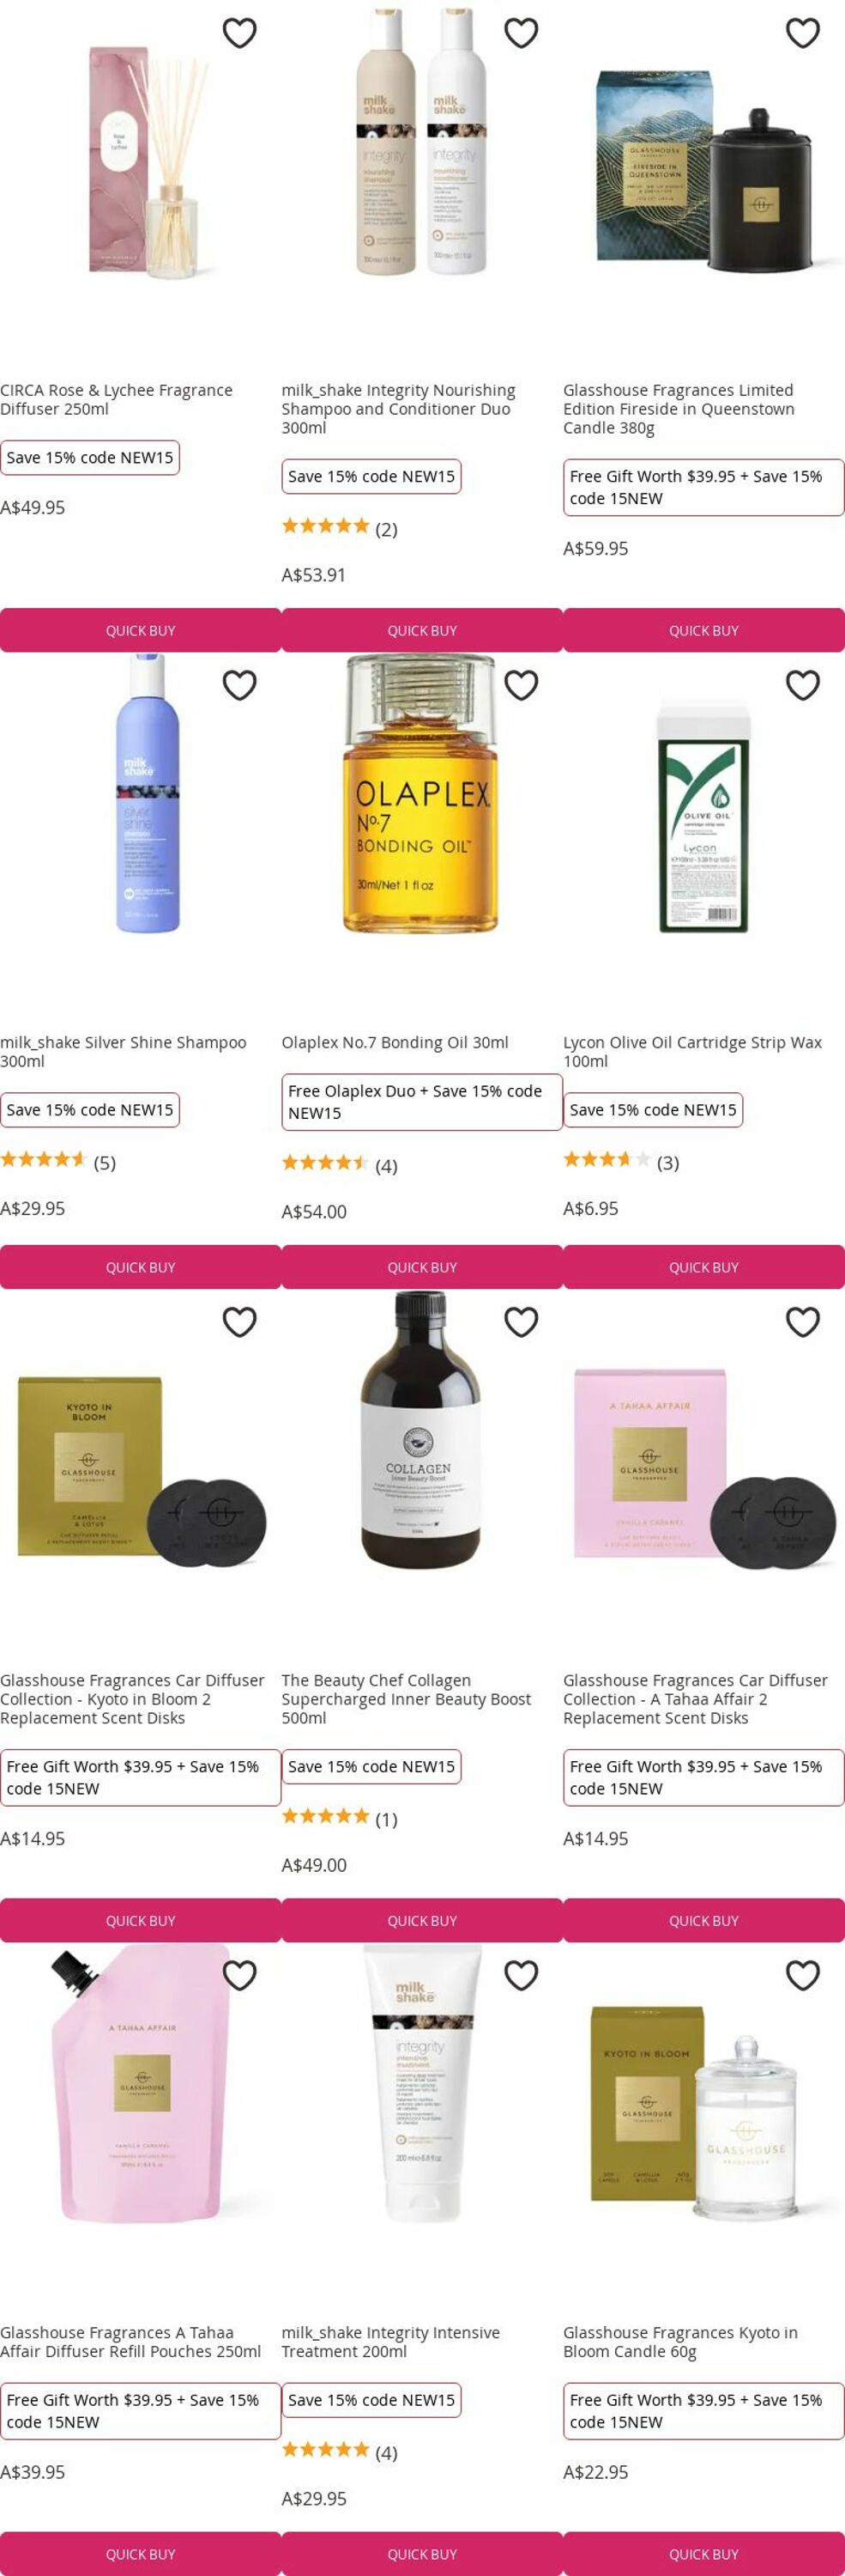Favorite the Kyoto in Bloom Car Diffuser disks
The width and height of the screenshot is (845, 2576).
click(239, 1322)
